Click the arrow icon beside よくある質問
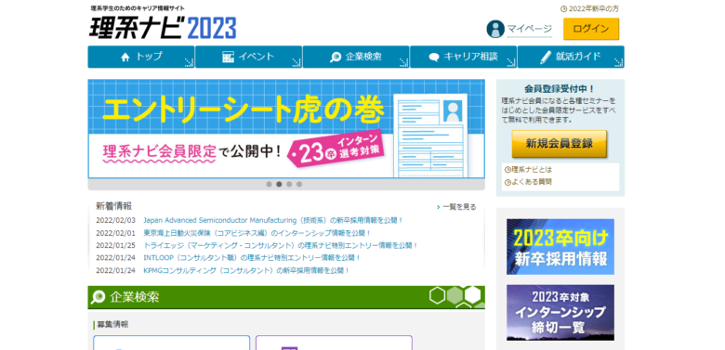This screenshot has height=350, width=725. click(507, 182)
